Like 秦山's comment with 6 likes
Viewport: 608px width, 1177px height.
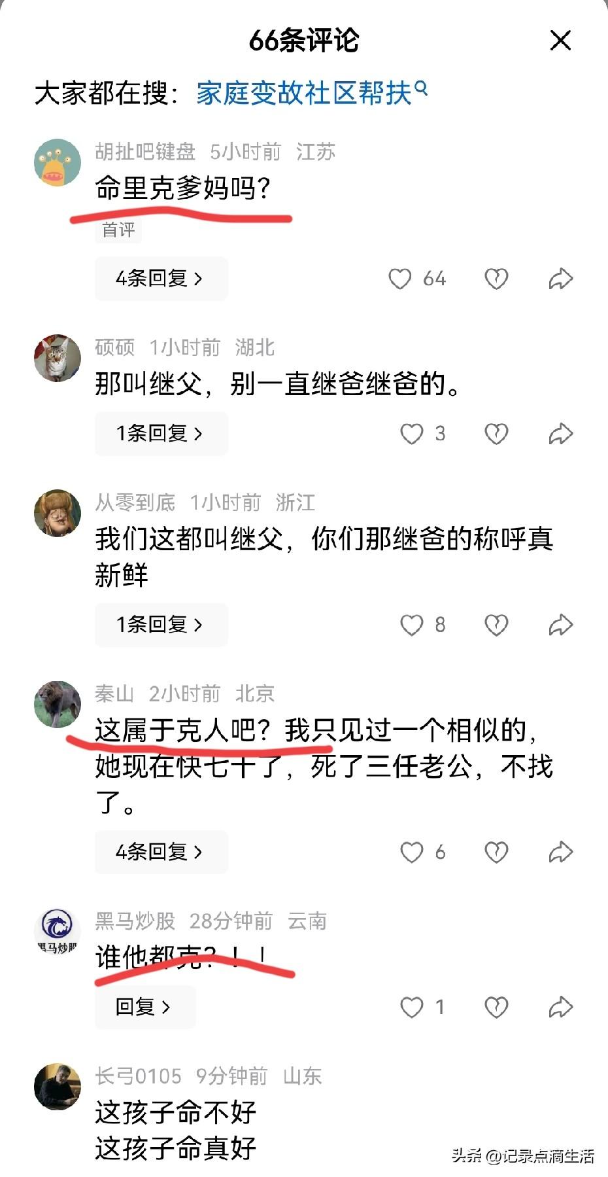[412, 852]
